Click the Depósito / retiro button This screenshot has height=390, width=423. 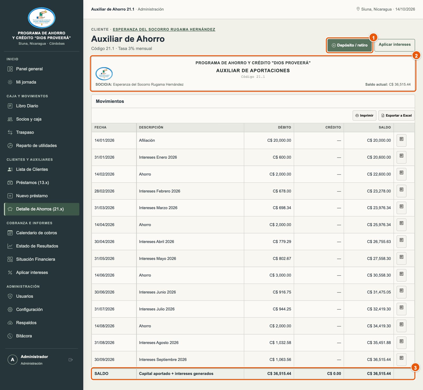[x=350, y=45]
